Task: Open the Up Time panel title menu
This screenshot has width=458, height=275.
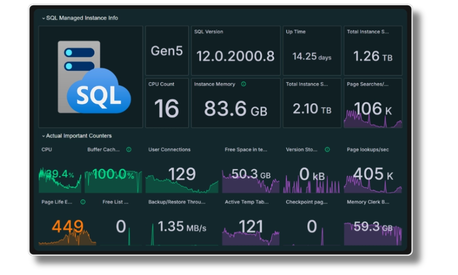Action: point(295,32)
